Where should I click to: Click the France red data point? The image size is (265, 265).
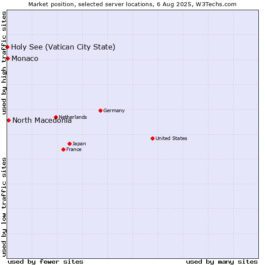(63, 150)
